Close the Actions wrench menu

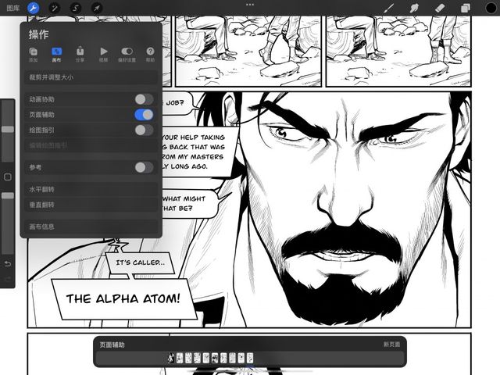[33, 8]
